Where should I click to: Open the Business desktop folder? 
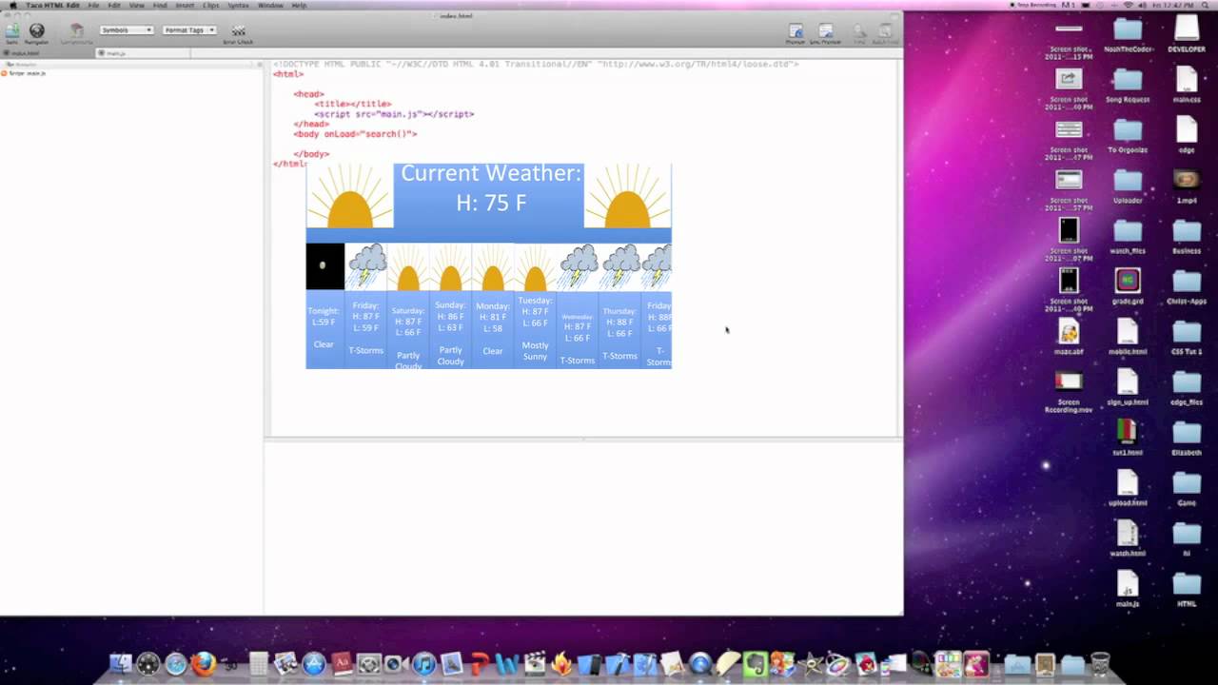1187,236
